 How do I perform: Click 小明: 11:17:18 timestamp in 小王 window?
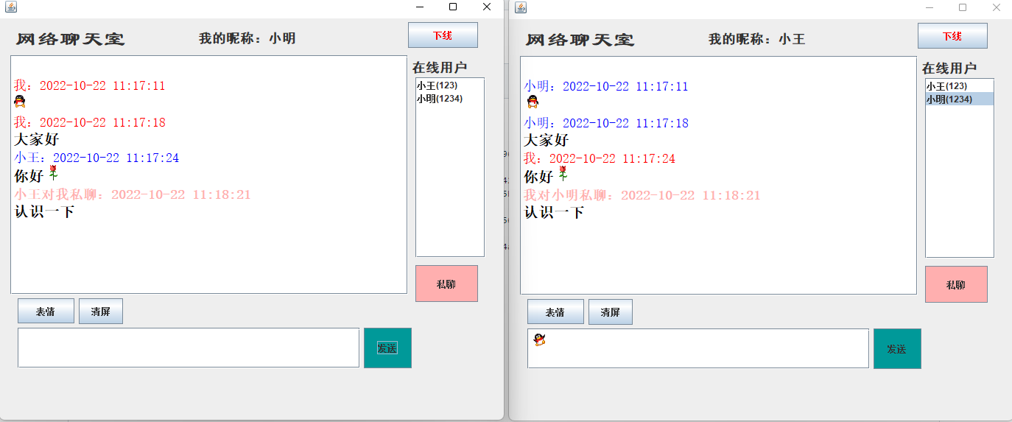606,123
